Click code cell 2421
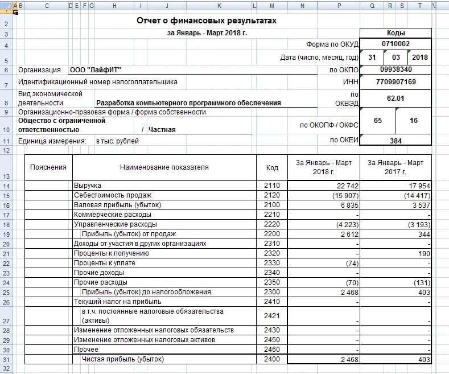The width and height of the screenshot is (449, 374). [272, 316]
